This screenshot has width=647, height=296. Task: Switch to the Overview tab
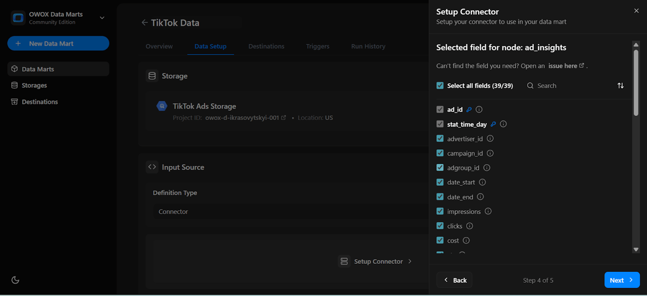coord(159,46)
